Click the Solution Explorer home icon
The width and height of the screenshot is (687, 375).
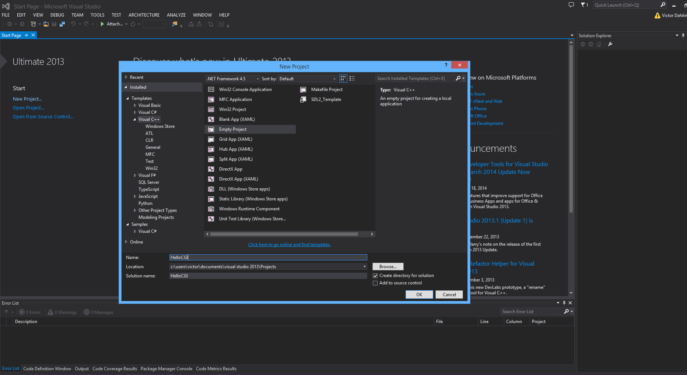599,44
